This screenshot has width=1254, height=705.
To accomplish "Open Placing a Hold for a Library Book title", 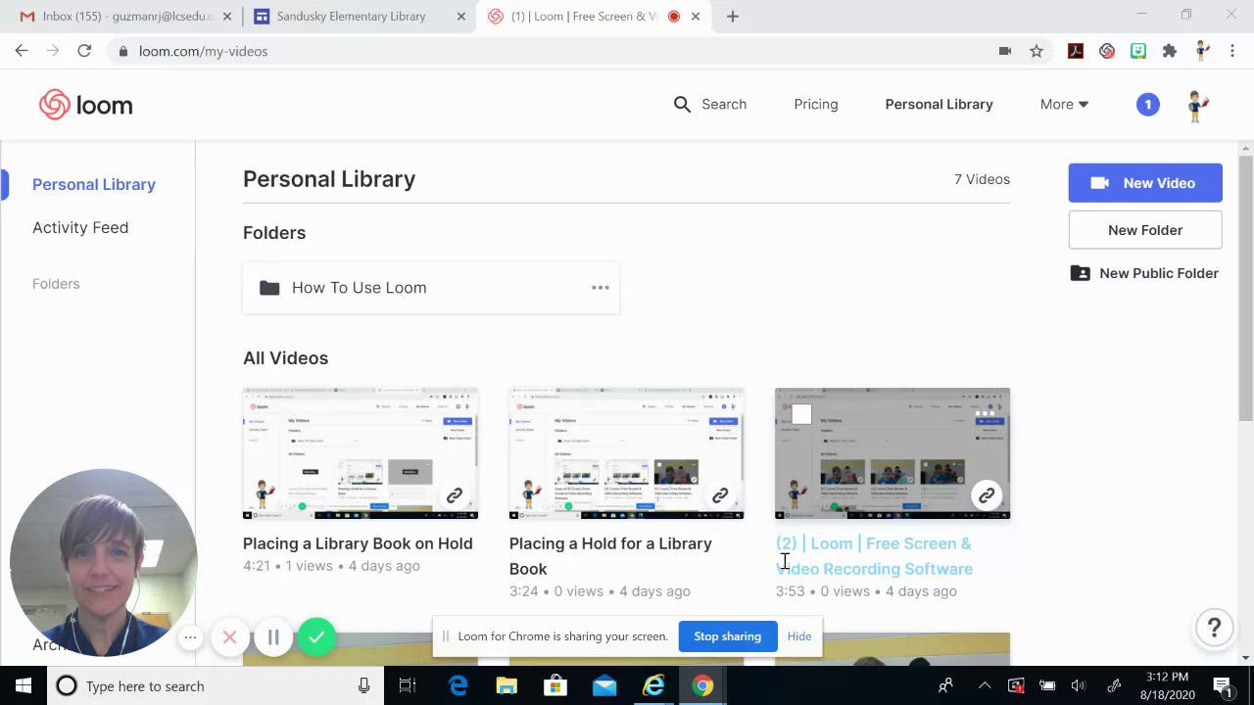I will (610, 556).
